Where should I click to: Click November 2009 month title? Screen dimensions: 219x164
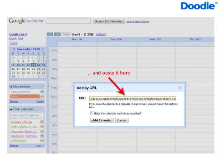tap(28, 49)
